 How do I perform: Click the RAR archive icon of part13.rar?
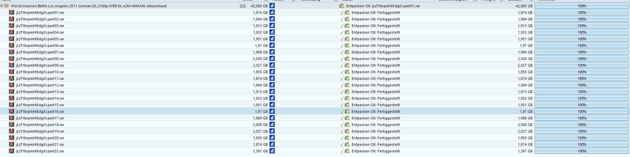12,92
